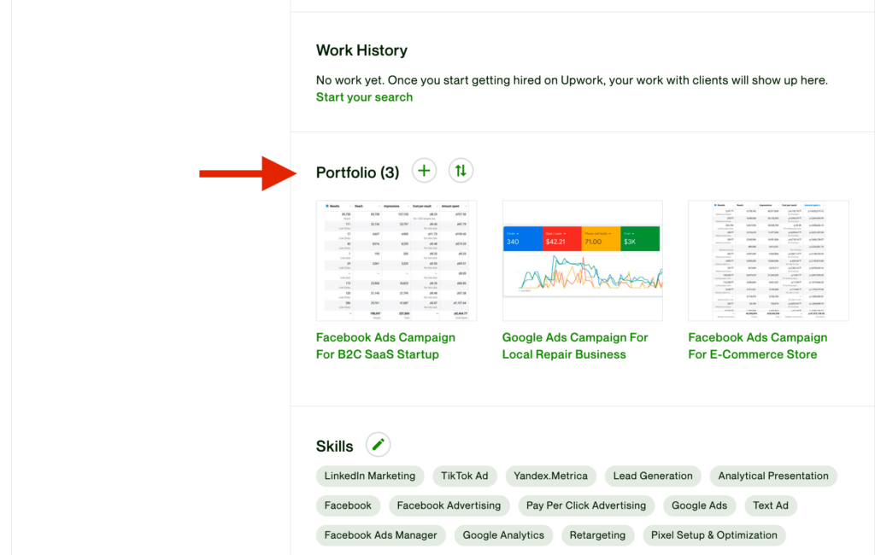This screenshot has height=555, width=875.
Task: Click the edit skills pencil icon
Action: click(x=379, y=445)
